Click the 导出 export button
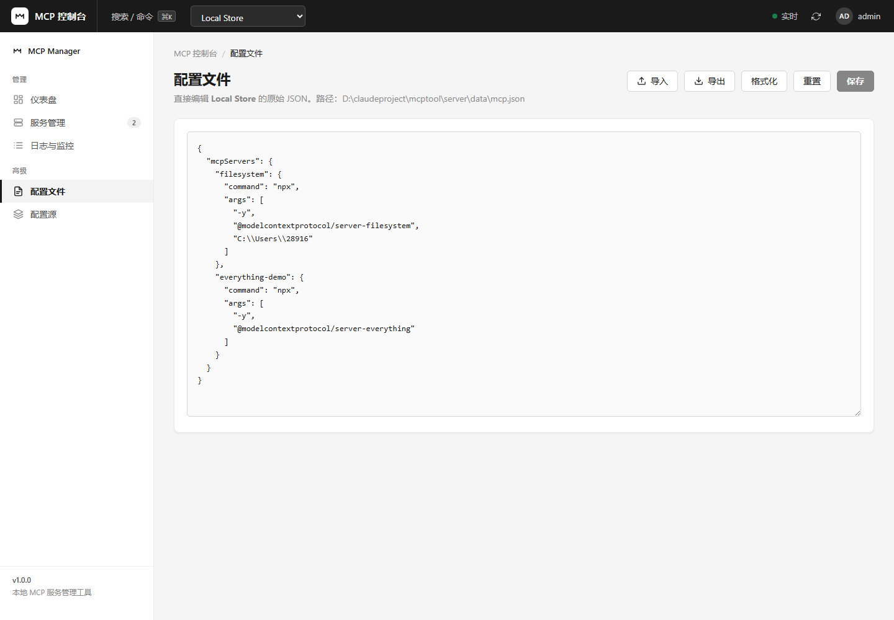Image resolution: width=894 pixels, height=620 pixels. (710, 81)
